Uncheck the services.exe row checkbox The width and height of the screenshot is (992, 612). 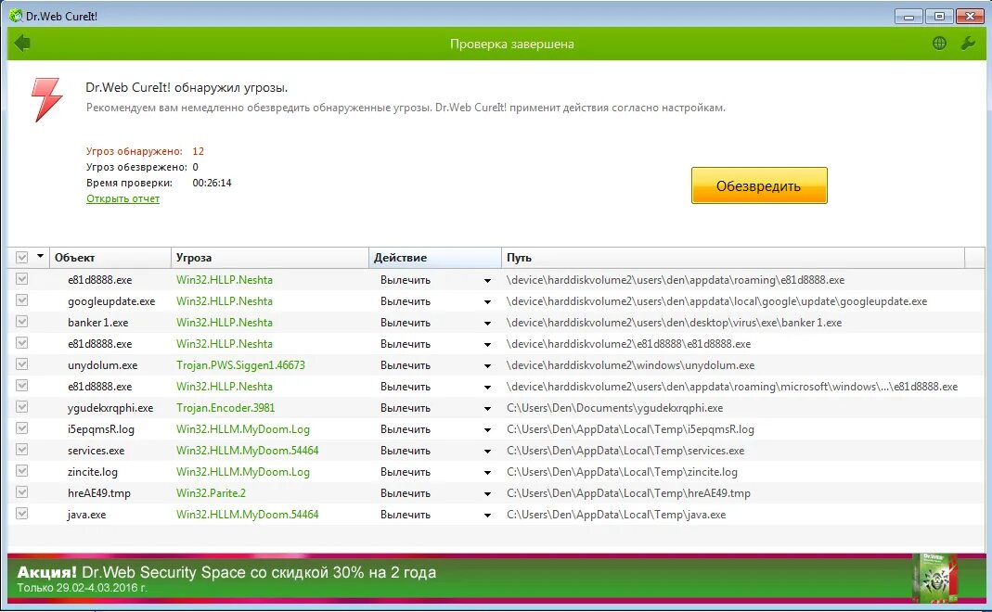pos(22,450)
